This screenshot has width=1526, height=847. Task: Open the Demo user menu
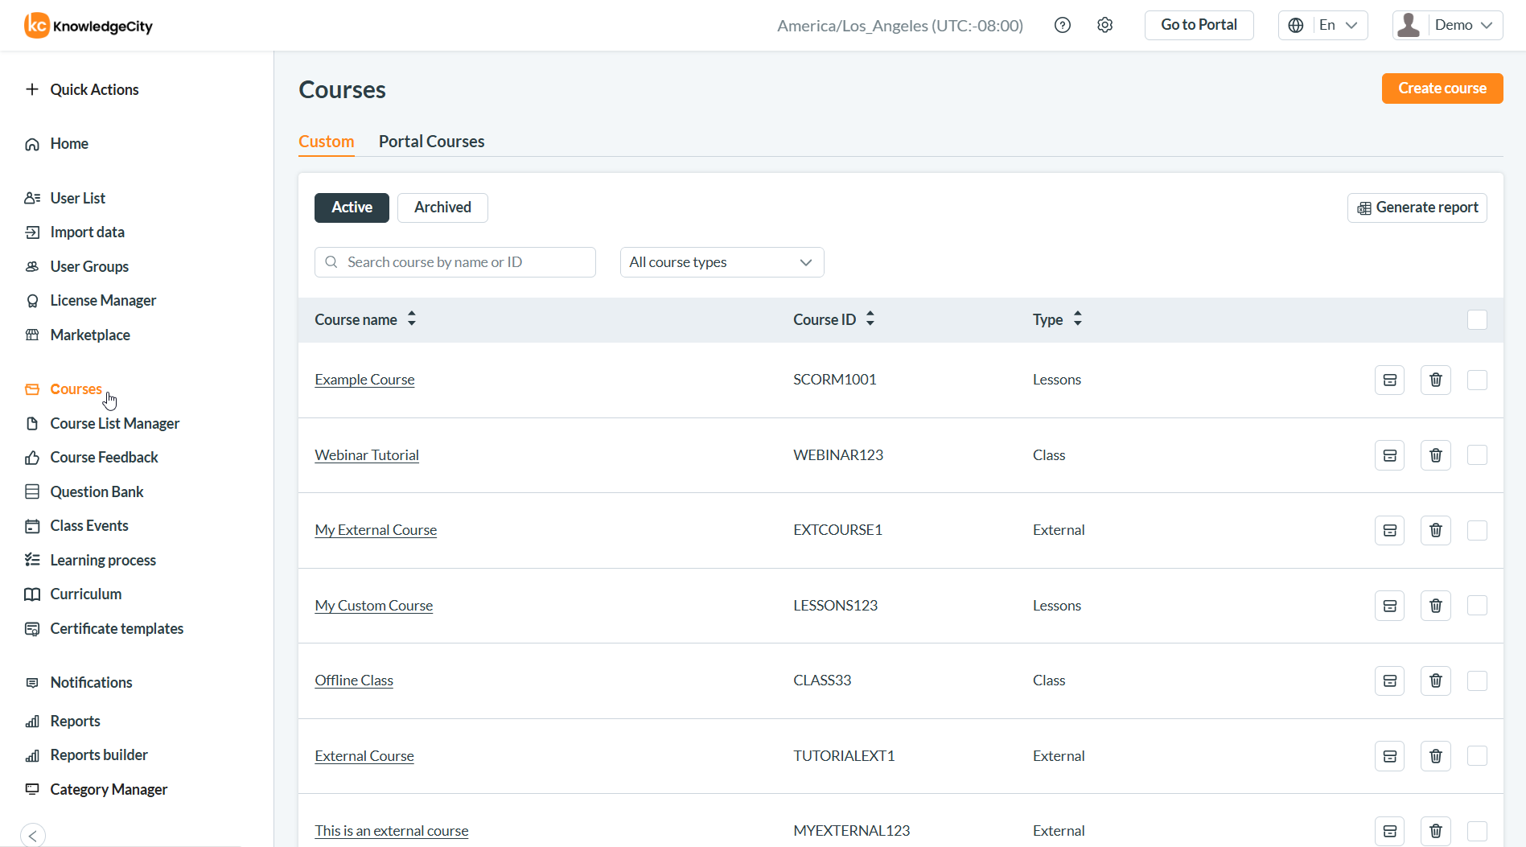coord(1447,25)
